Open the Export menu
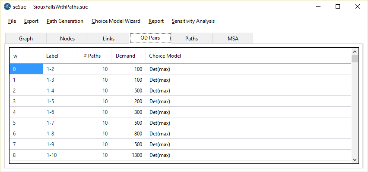 pyautogui.click(x=31, y=21)
